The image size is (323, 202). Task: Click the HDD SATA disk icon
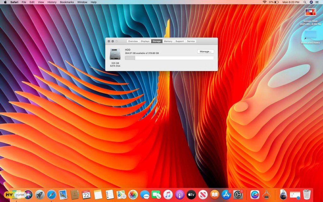coord(115,54)
